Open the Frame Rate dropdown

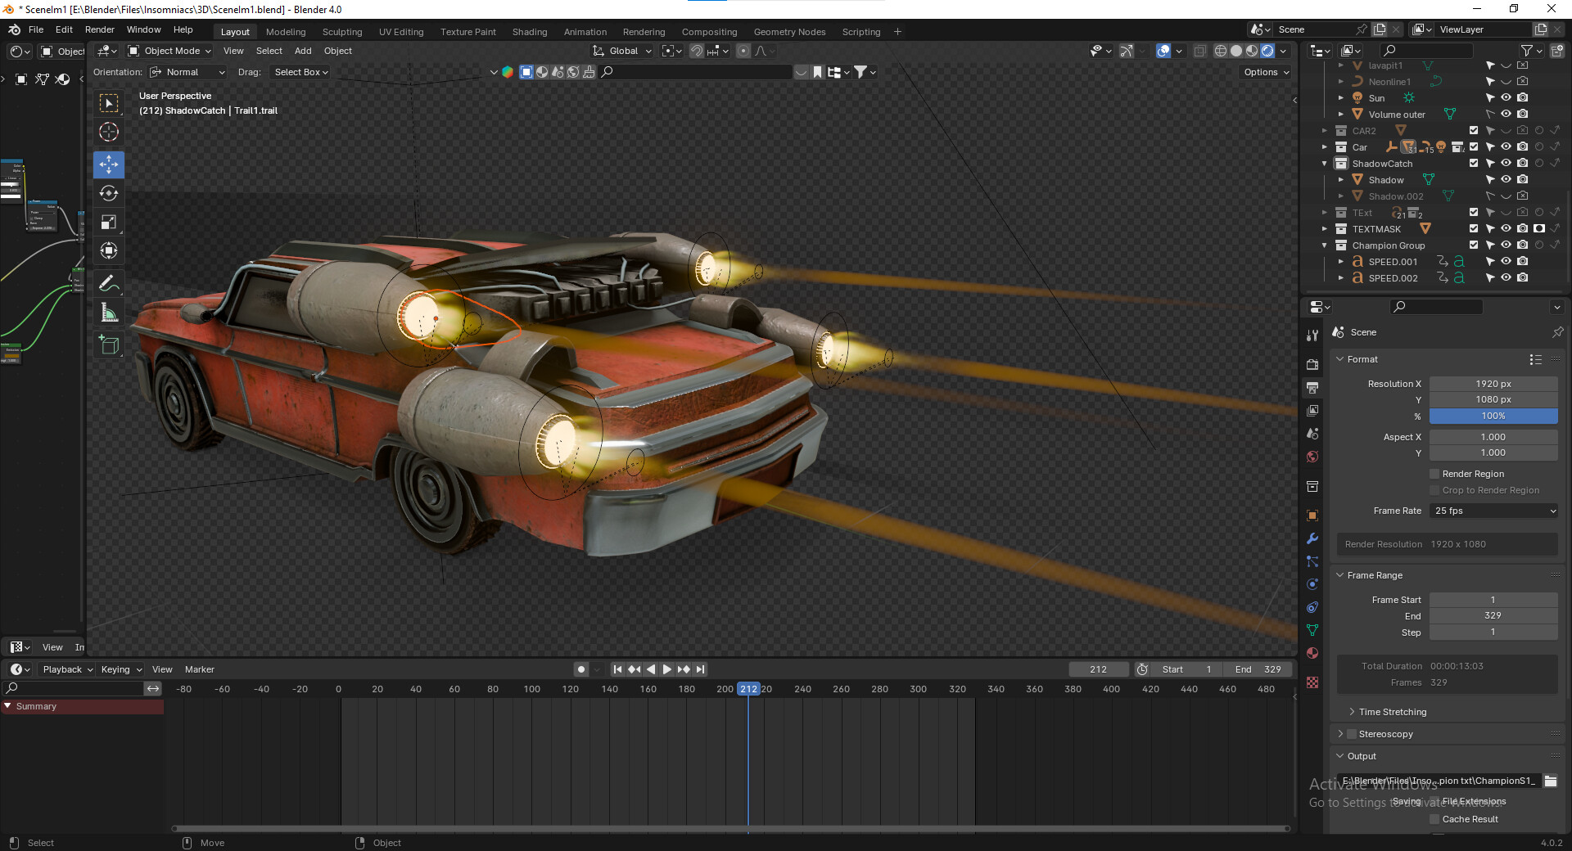pos(1493,511)
